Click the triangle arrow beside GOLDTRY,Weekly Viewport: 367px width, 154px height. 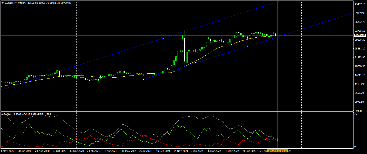2,3
